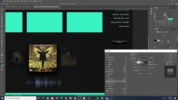The width and height of the screenshot is (178, 100).
Task: Select the Rectangle shape tool
Action: 2,52
